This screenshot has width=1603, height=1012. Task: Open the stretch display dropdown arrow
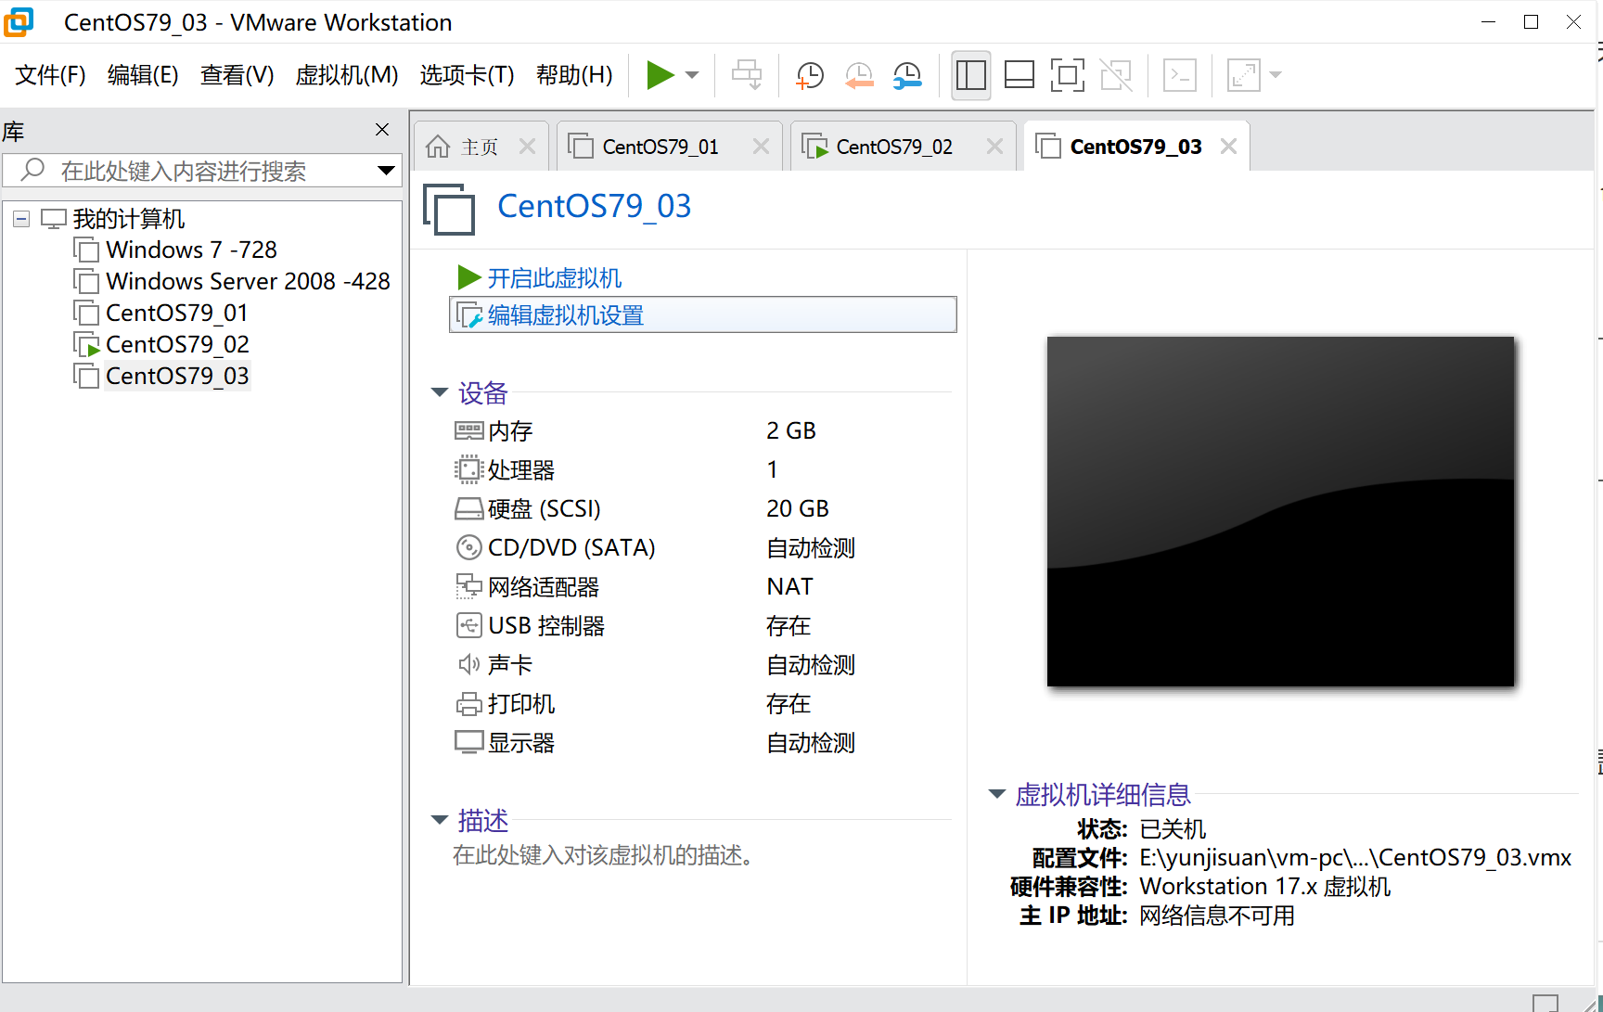[x=1276, y=75]
